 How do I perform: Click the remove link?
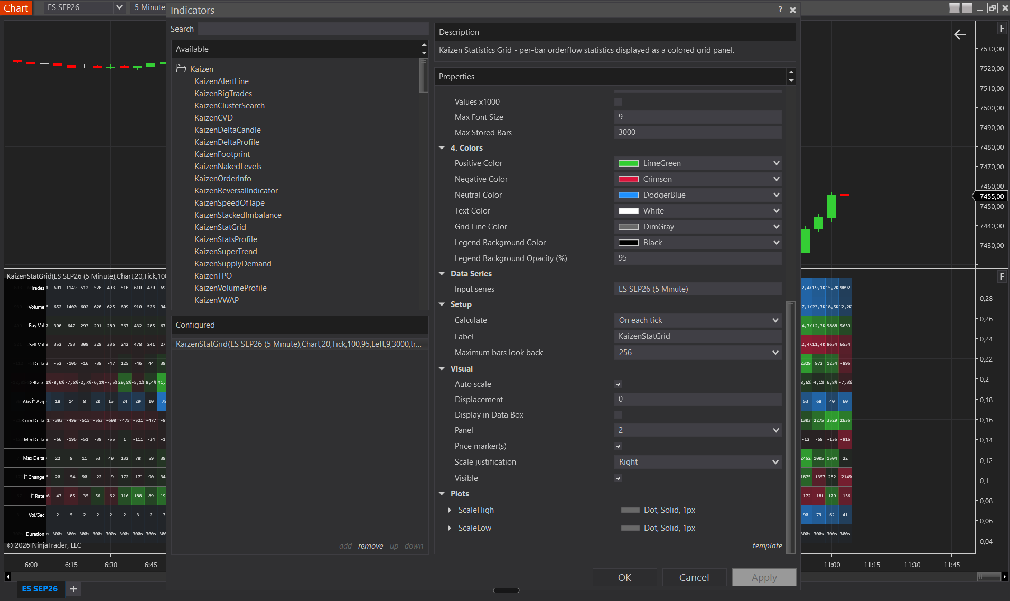(370, 546)
